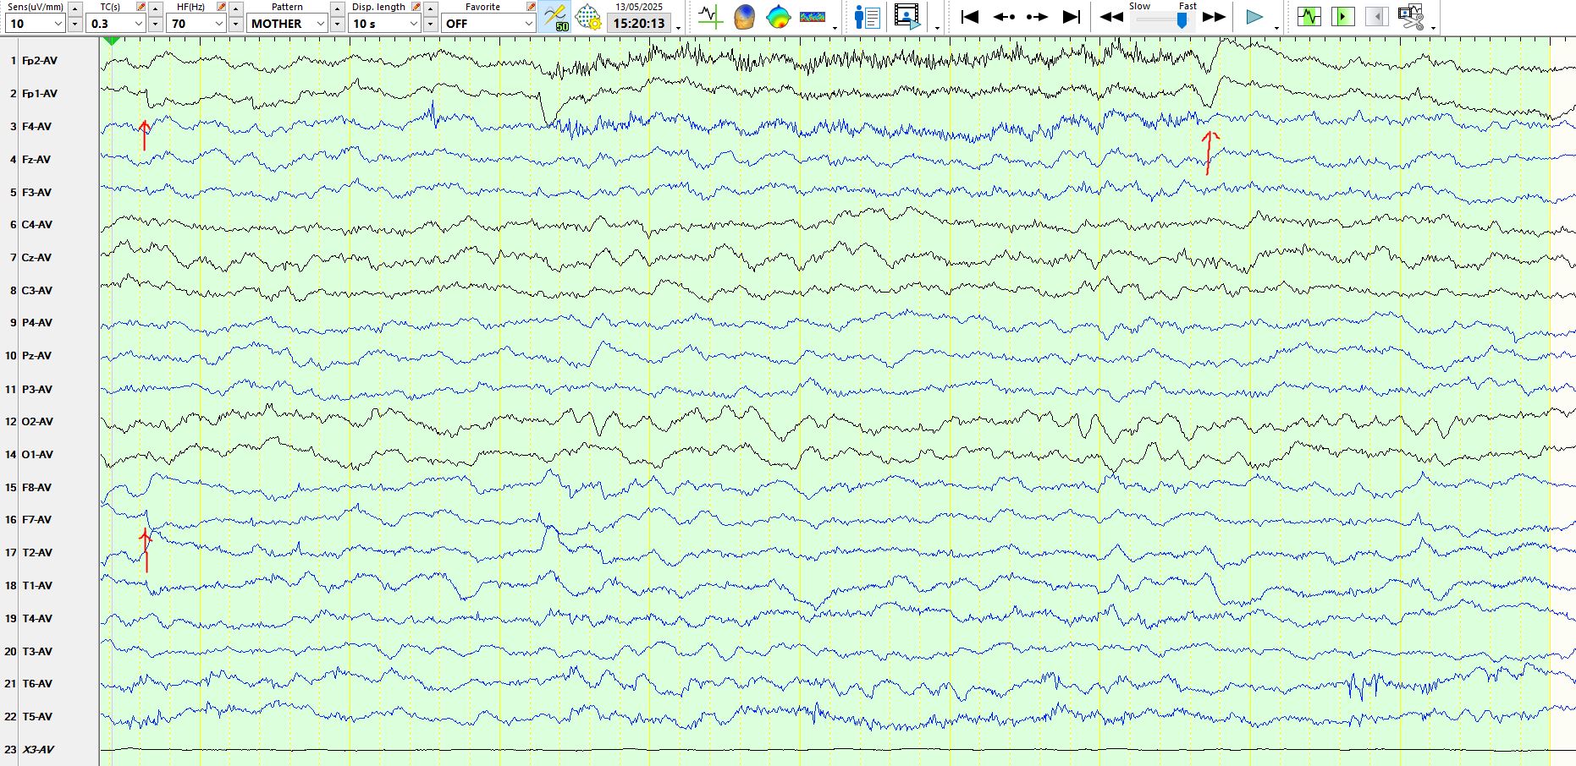This screenshot has width=1576, height=766.
Task: Click the green waveform display icon
Action: 1309,17
